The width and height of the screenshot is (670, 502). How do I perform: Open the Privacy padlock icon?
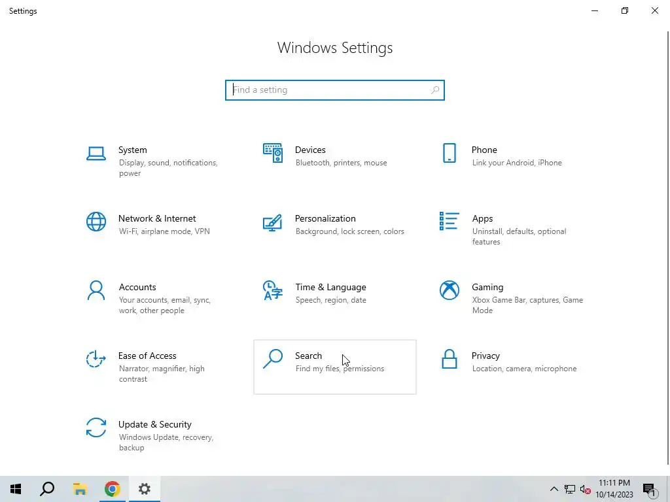pyautogui.click(x=449, y=359)
